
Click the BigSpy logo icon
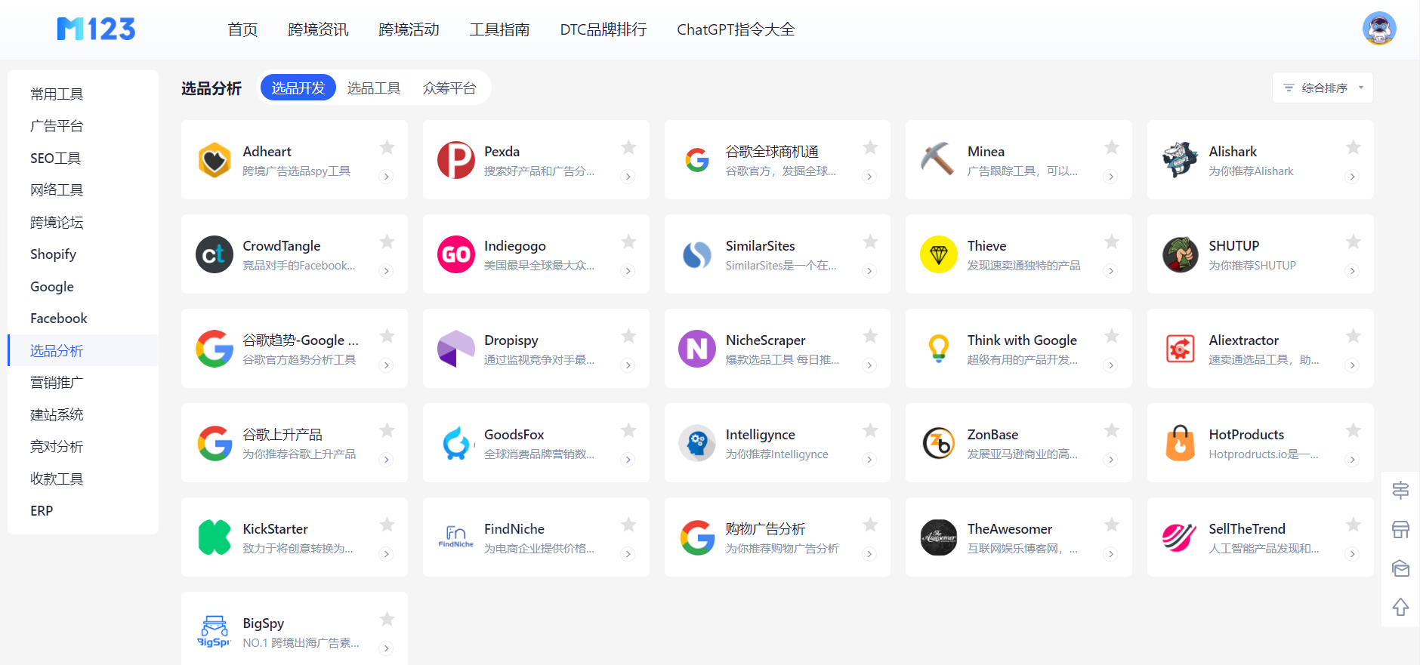(x=215, y=632)
